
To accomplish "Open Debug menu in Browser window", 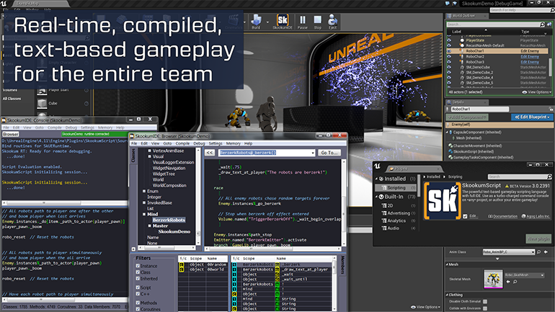I will pos(199,143).
